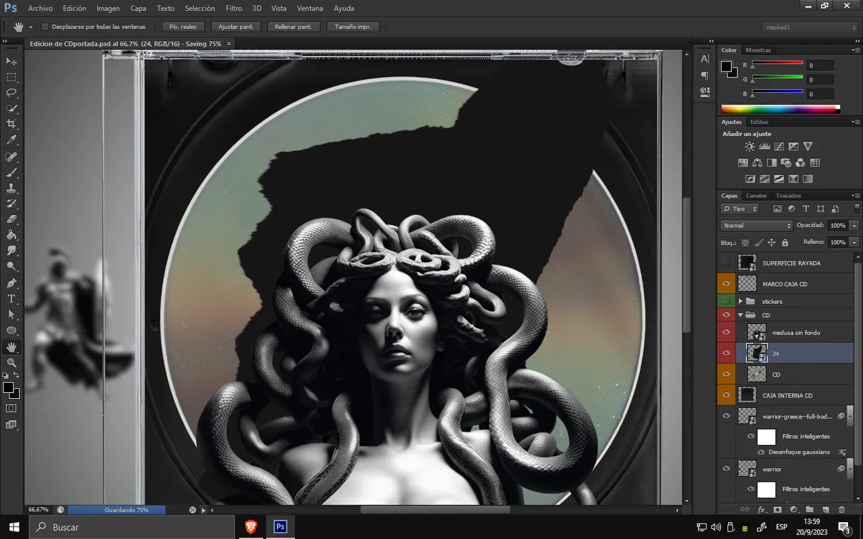
Task: Select the Crop tool
Action: [x=11, y=124]
